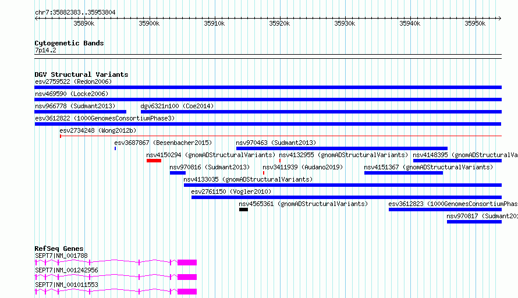The height and width of the screenshot is (298, 518).
Task: Click the nsv970817 Sudmant variant bar
Action: click(474, 222)
